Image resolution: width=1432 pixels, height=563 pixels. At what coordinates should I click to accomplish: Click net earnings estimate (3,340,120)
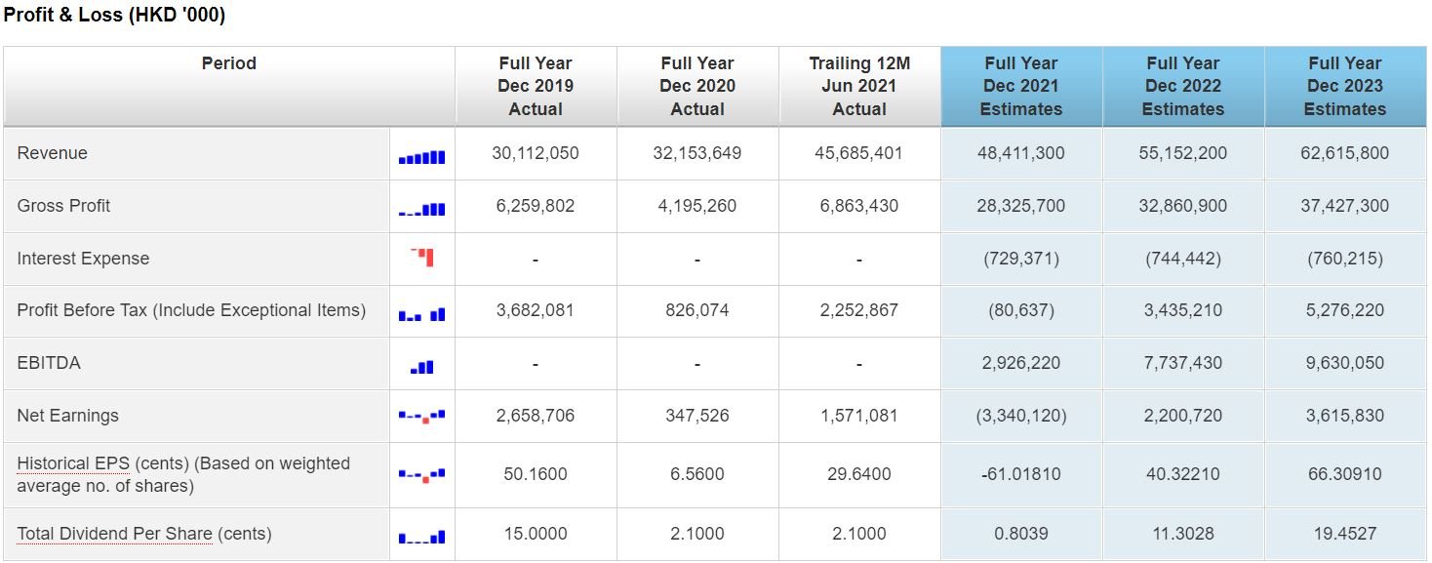pos(1021,416)
